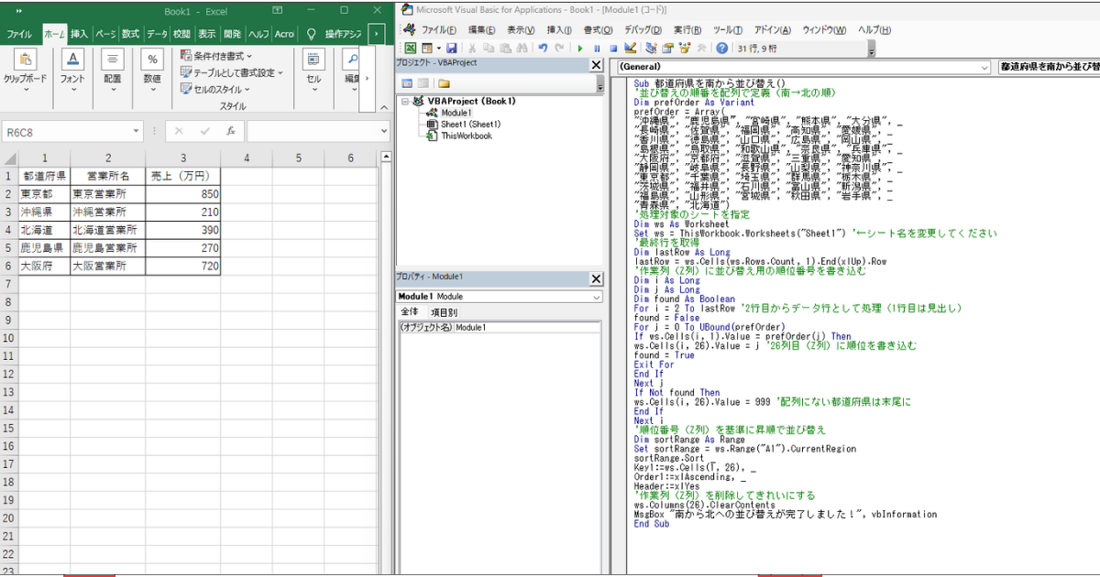Run the macro with the green play button

pyautogui.click(x=580, y=48)
